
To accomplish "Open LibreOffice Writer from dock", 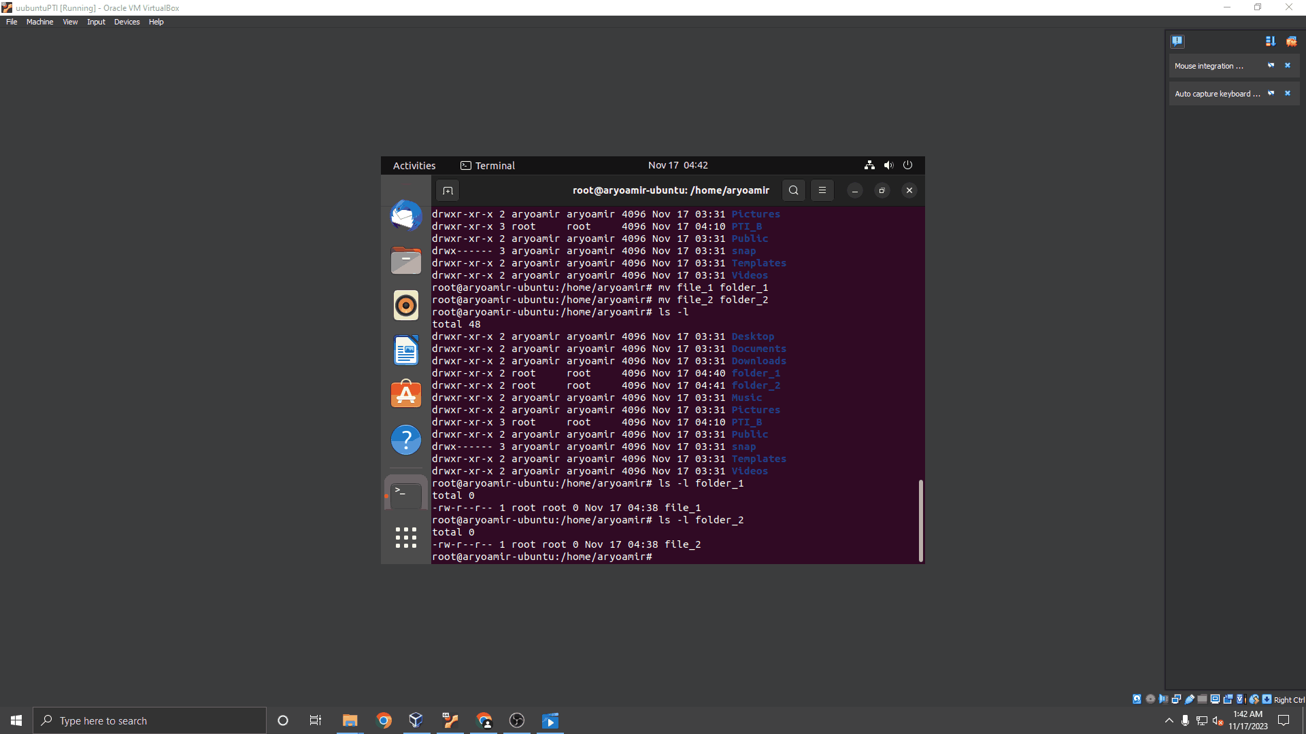I will (x=406, y=350).
